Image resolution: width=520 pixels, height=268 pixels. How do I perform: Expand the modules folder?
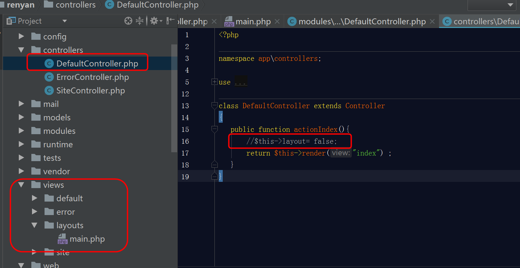pyautogui.click(x=21, y=131)
